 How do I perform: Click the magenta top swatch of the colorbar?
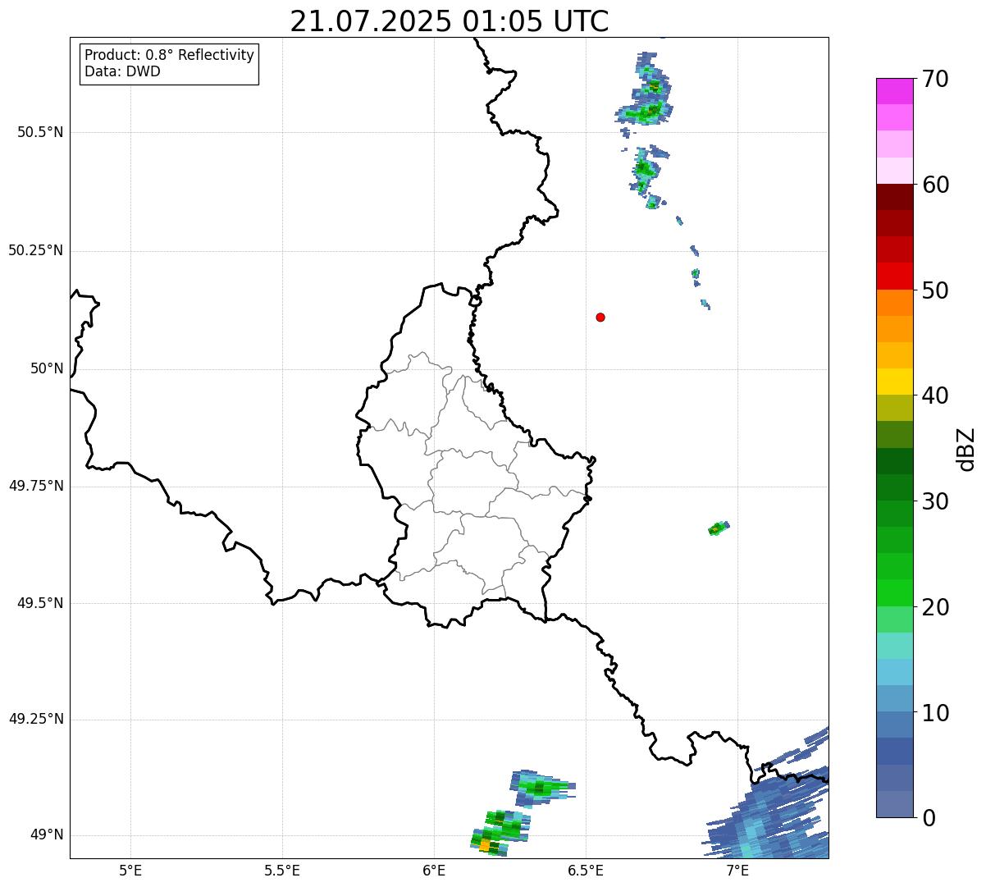pos(895,91)
